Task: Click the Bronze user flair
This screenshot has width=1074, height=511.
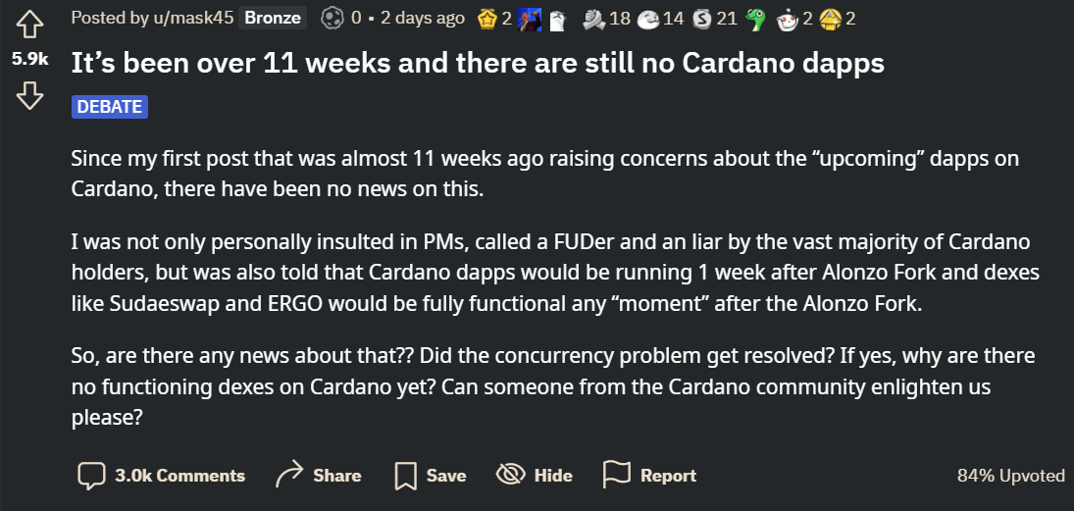Action: pos(273,18)
